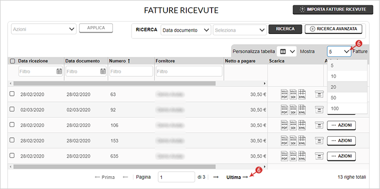Go to next page arrow
The height and width of the screenshot is (189, 380).
click(216, 177)
